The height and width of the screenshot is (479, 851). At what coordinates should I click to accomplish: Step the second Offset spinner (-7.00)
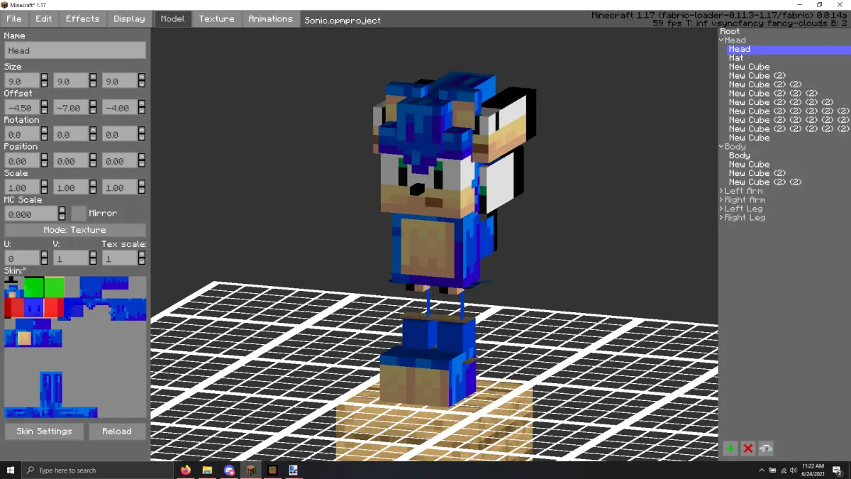coord(93,107)
